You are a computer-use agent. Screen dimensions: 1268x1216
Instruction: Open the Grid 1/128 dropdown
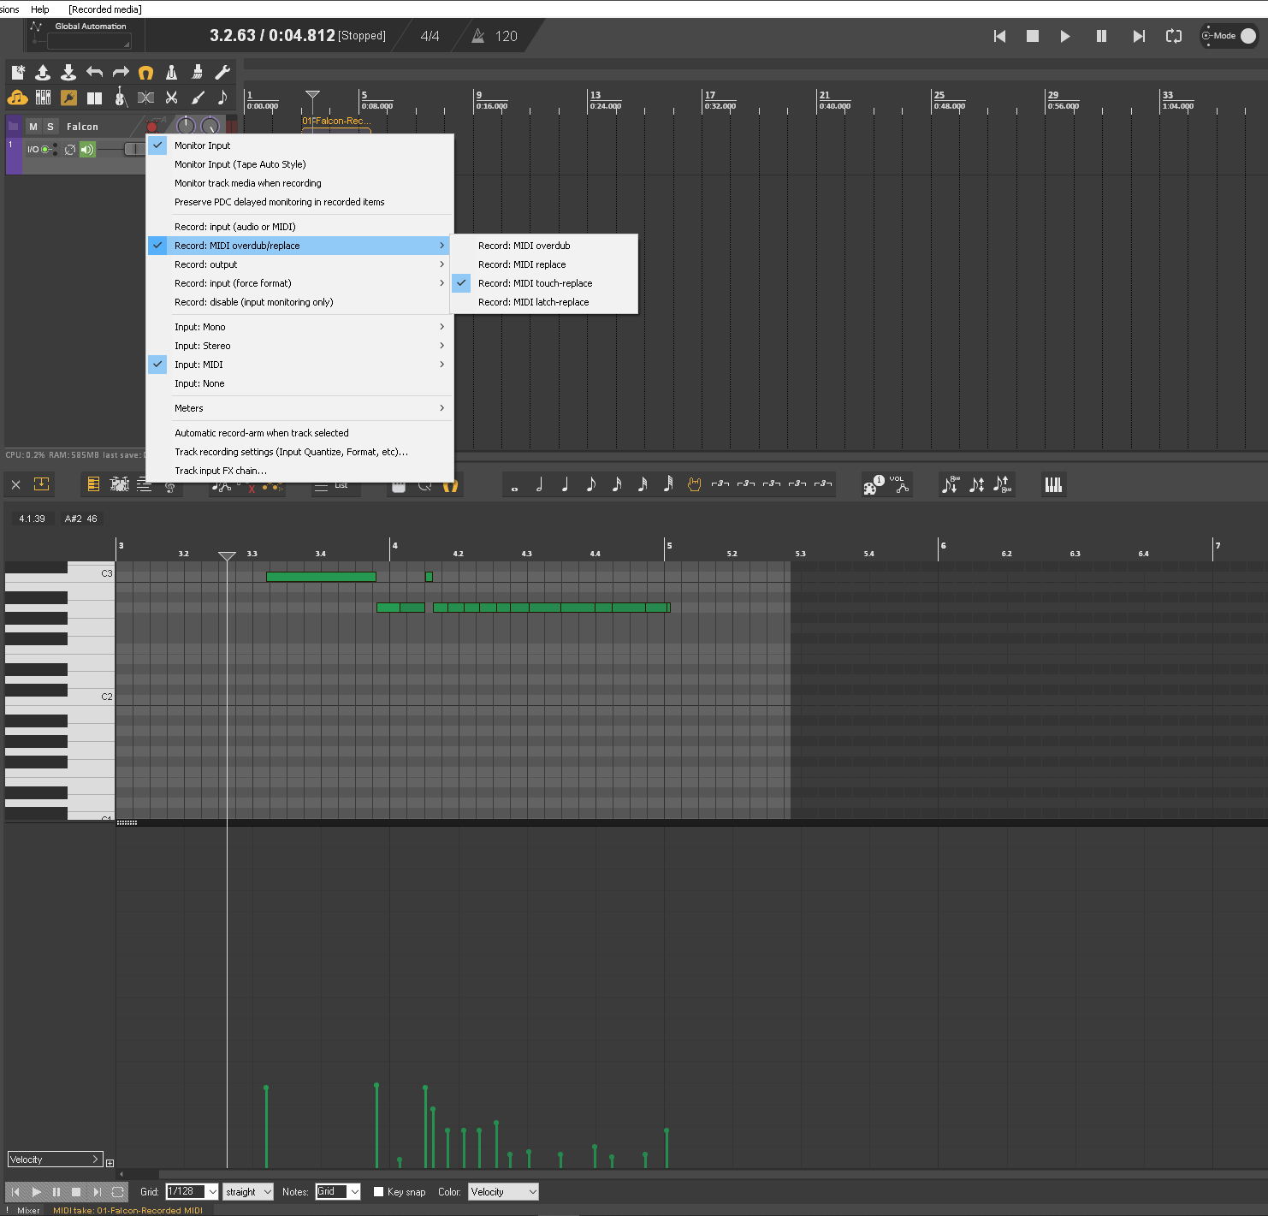pos(212,1192)
